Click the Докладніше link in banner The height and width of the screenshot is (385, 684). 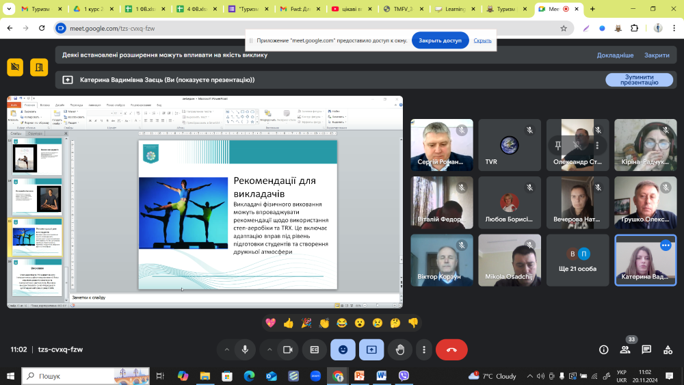[x=615, y=55]
